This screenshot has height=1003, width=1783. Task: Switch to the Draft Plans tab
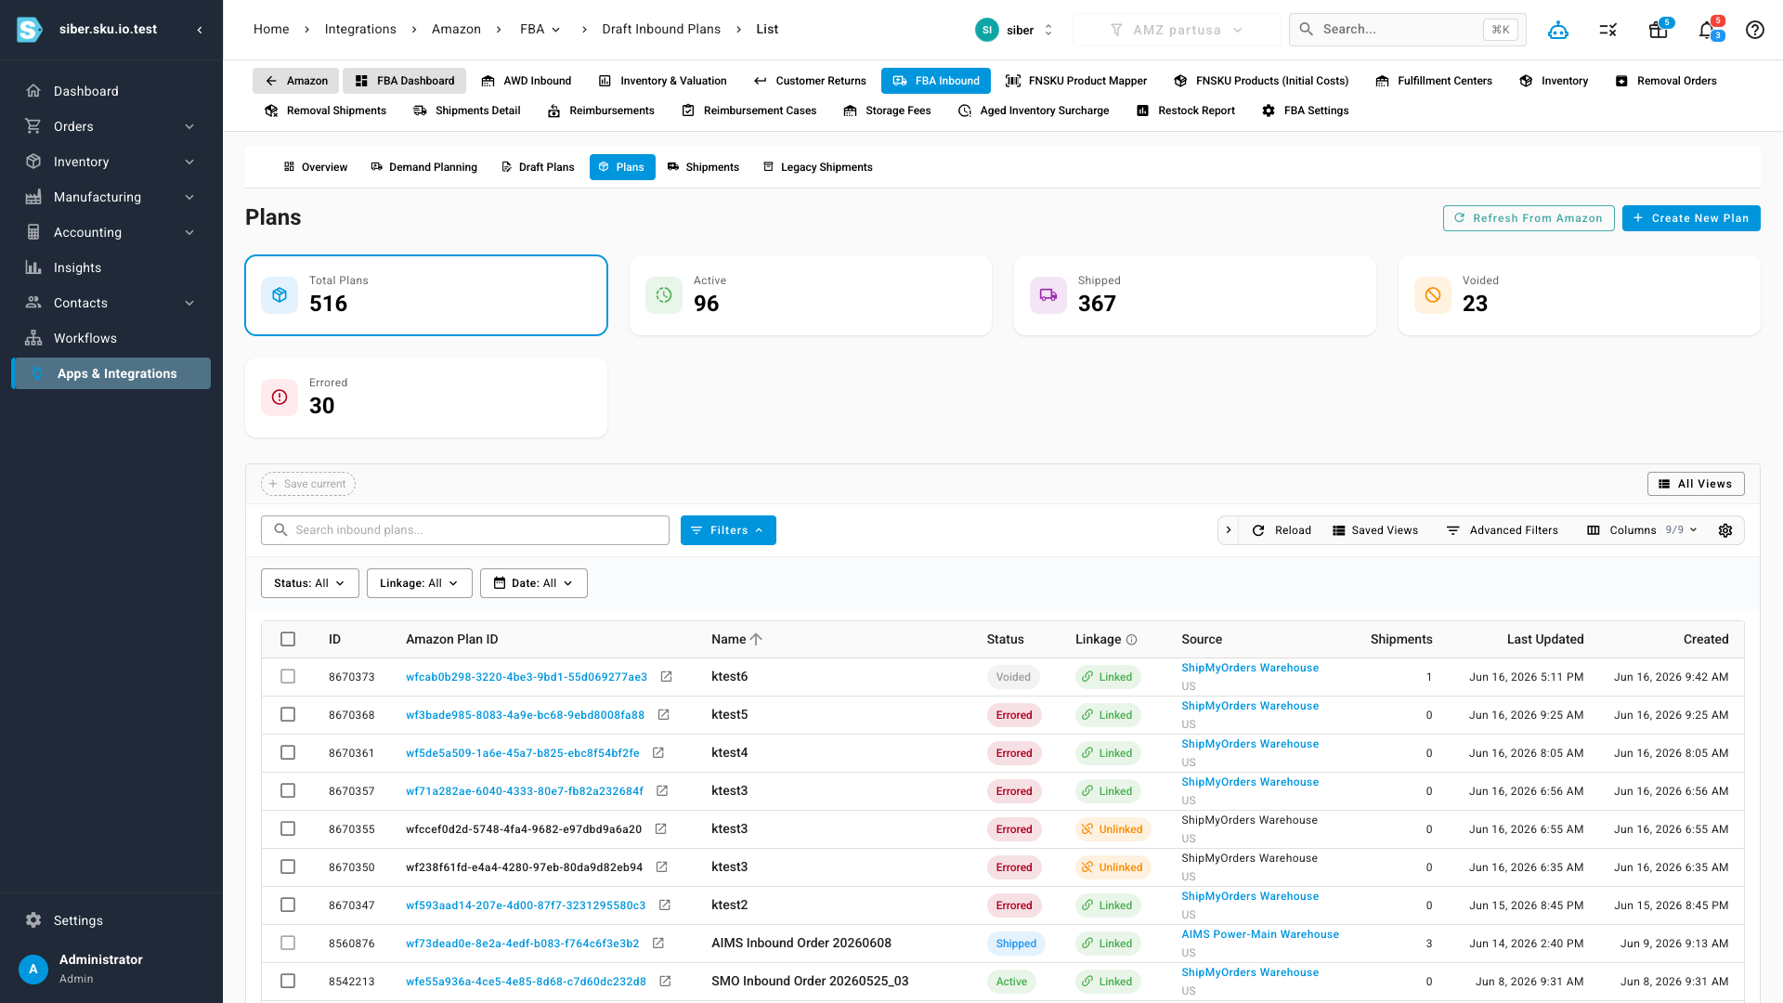point(538,167)
